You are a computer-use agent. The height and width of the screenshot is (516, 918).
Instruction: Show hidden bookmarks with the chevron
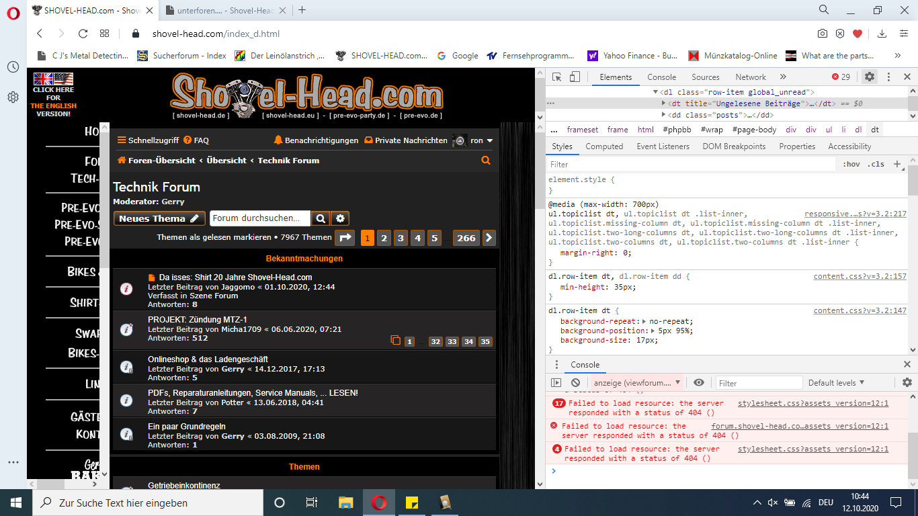tap(898, 56)
